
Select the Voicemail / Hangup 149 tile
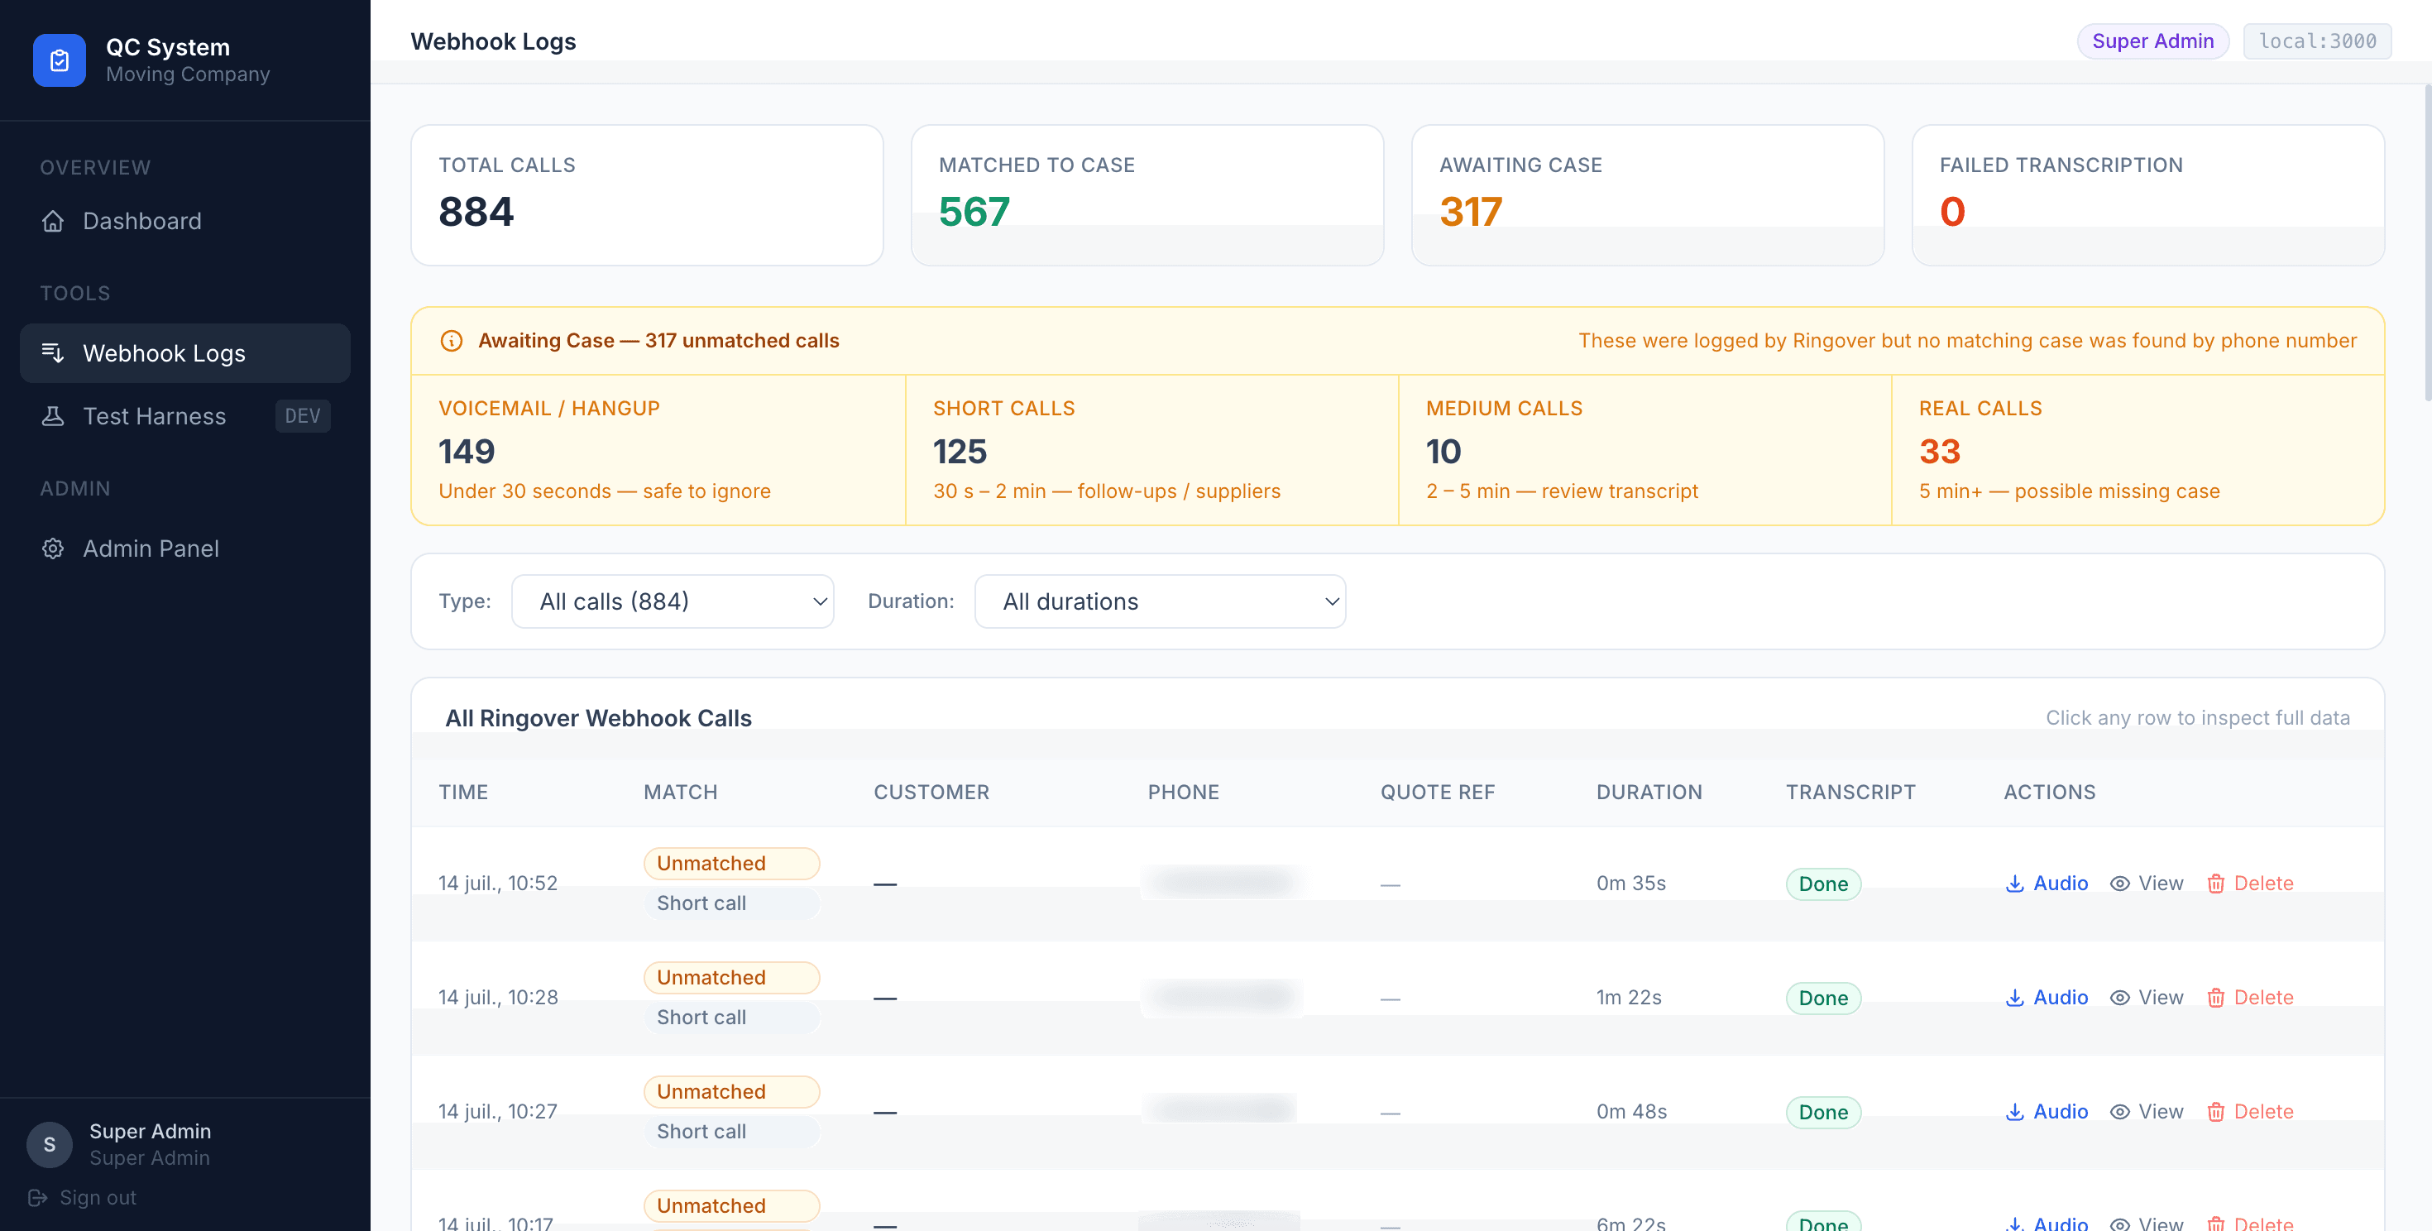[658, 450]
